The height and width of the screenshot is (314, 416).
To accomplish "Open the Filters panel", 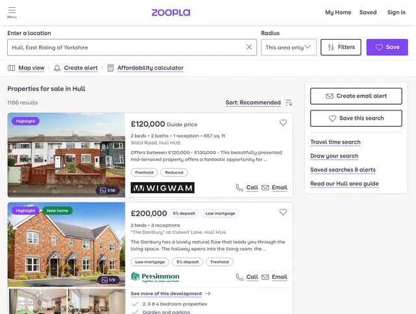I will pyautogui.click(x=341, y=47).
